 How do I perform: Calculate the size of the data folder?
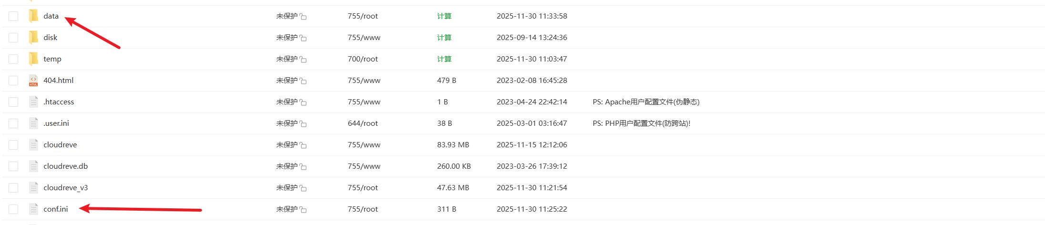pos(444,16)
